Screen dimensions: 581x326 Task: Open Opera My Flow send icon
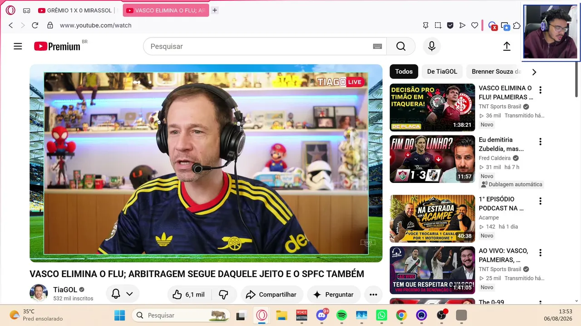462,25
